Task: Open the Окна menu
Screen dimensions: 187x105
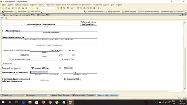Action: pos(112,5)
